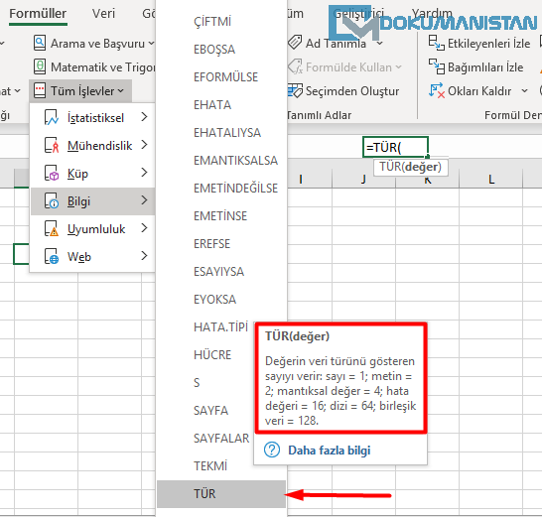Click the Matematik ve Trigonometri icon
Screen dimensions: 542x517
[x=40, y=66]
